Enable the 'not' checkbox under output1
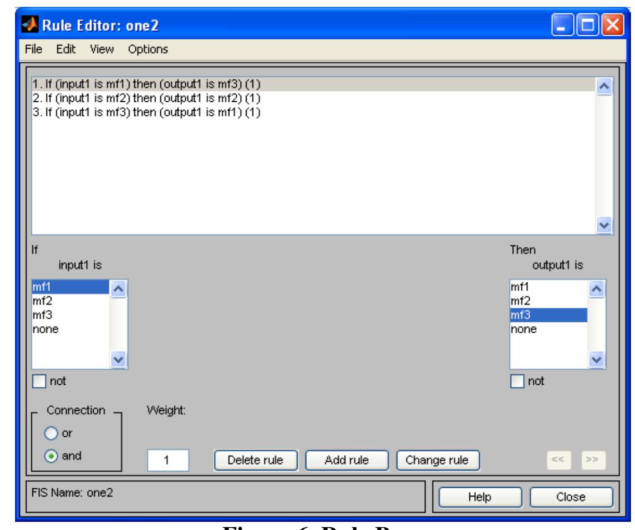This screenshot has width=635, height=530. [518, 382]
